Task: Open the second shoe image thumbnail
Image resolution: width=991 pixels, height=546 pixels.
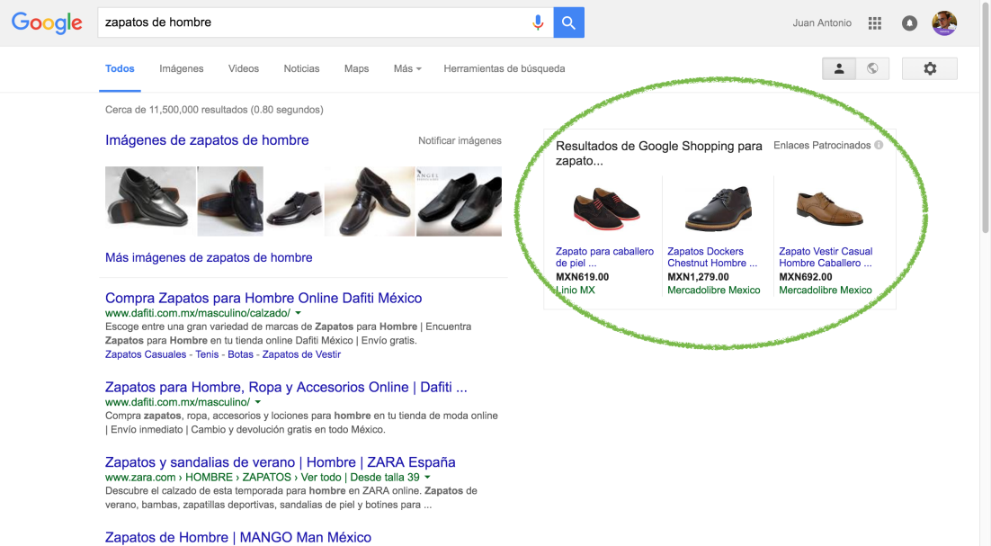Action: 230,201
